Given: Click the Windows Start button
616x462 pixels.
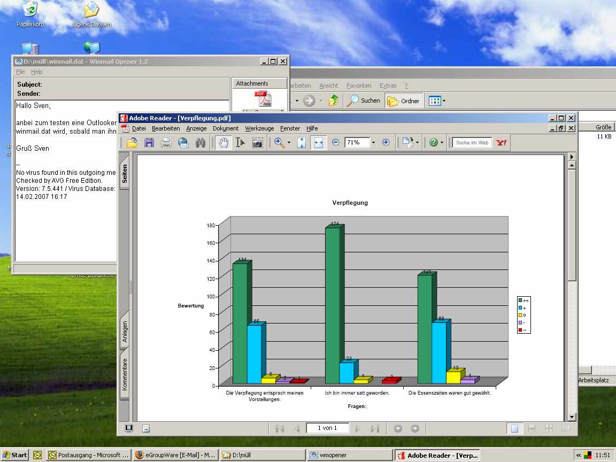Looking at the screenshot, I should tap(15, 455).
